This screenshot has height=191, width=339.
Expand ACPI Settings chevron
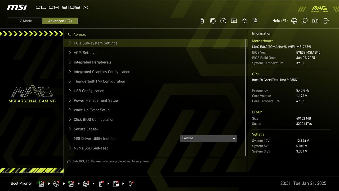(x=70, y=53)
